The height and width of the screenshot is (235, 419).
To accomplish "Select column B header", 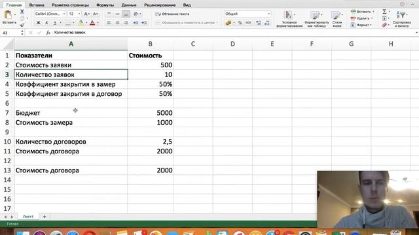I will [x=150, y=44].
